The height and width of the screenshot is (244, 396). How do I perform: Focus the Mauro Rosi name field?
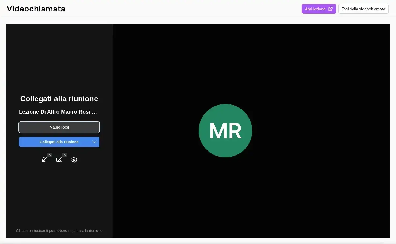59,127
